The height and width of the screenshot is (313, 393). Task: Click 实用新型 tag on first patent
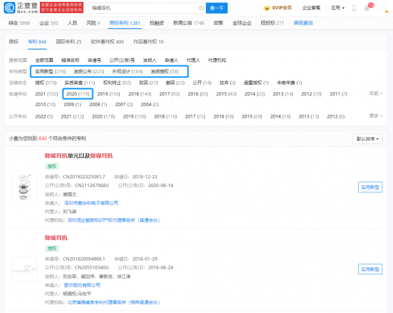(370, 187)
